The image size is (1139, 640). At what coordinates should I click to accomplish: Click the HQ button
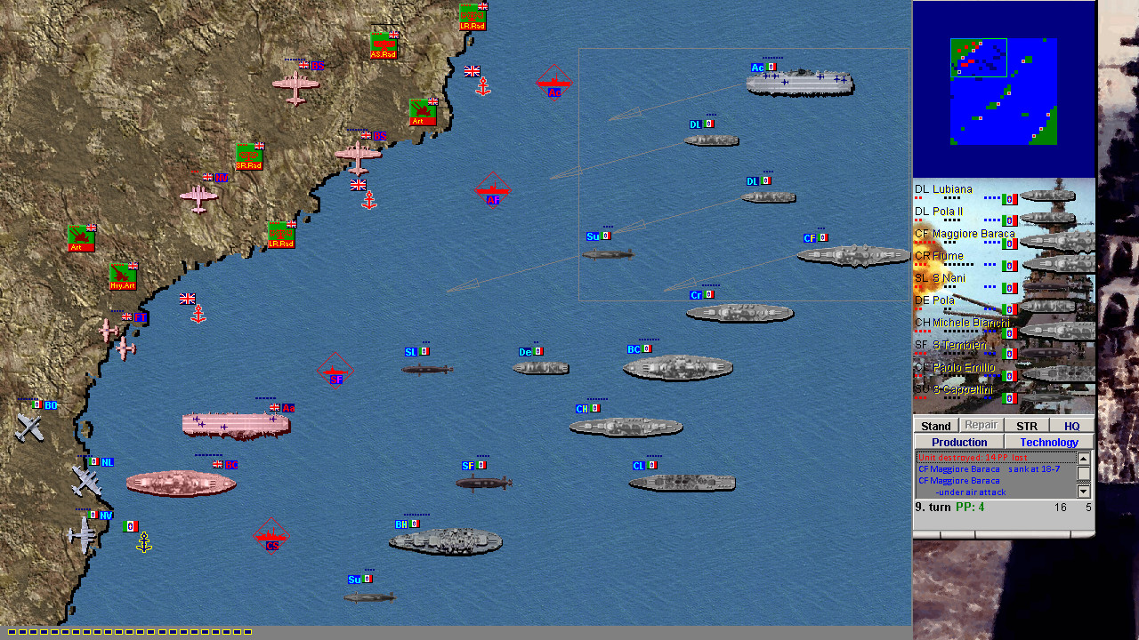tap(1072, 426)
